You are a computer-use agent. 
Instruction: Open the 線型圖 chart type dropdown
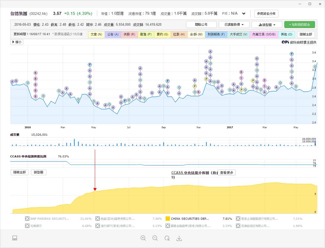coord(266,24)
